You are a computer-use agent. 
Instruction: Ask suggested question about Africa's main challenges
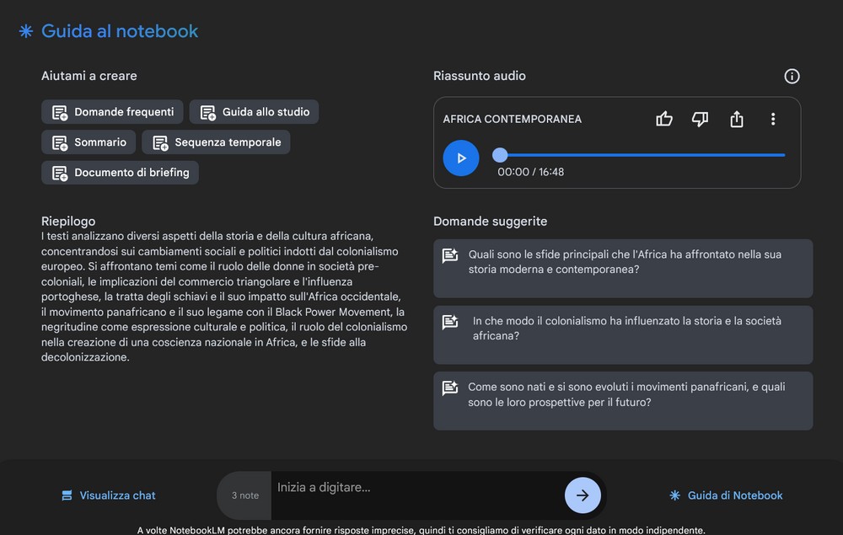click(623, 262)
